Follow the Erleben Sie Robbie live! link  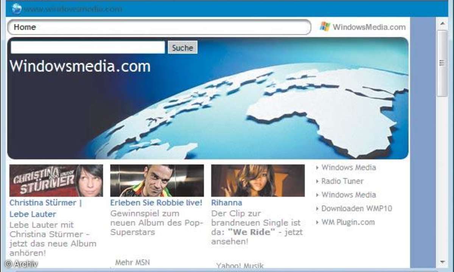[x=156, y=203]
